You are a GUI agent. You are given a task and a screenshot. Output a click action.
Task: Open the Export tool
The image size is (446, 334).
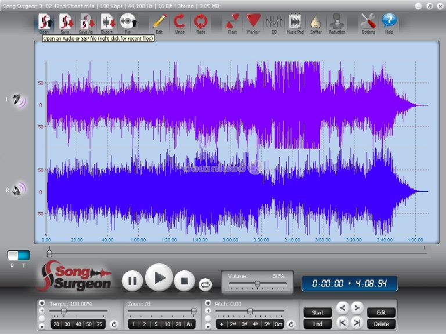(107, 22)
